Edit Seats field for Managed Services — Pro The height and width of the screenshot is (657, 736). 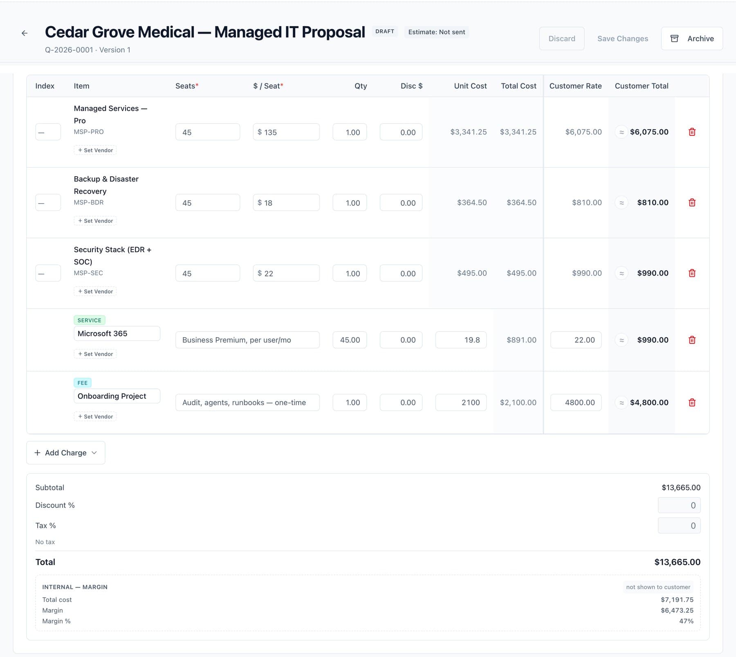208,132
